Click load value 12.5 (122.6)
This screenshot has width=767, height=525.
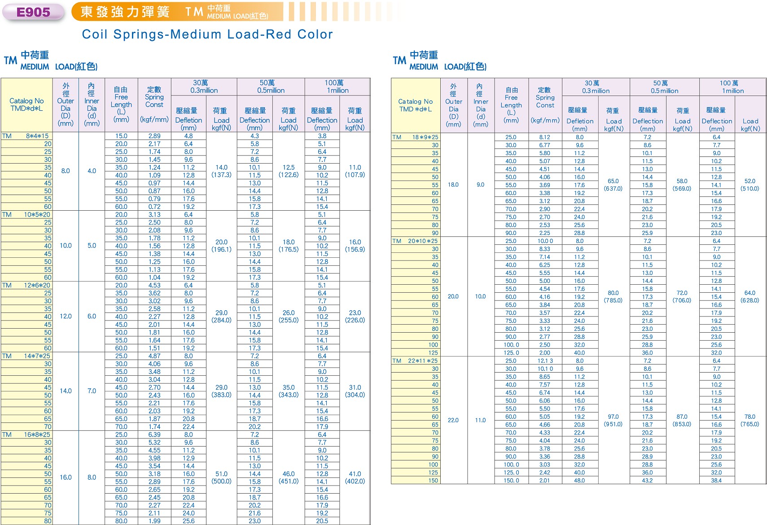(289, 171)
